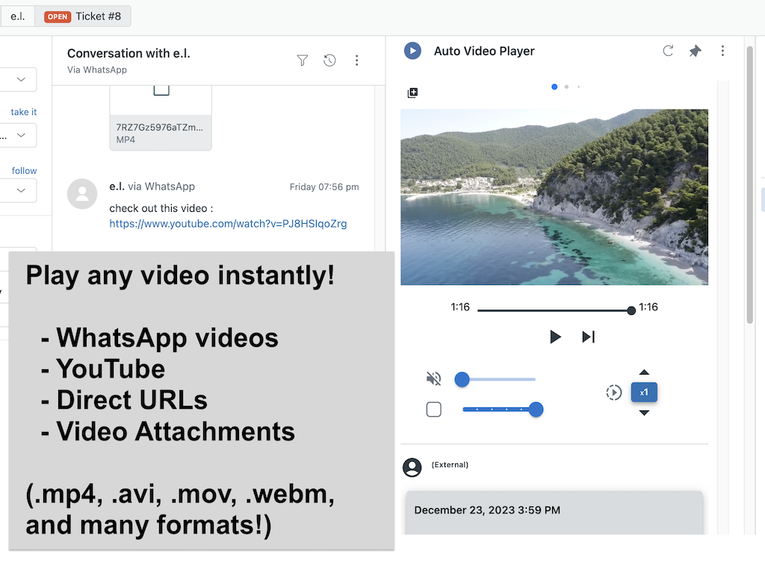The height and width of the screenshot is (573, 765).
Task: Click the apps panel vertical scrollbar
Action: coord(750,185)
